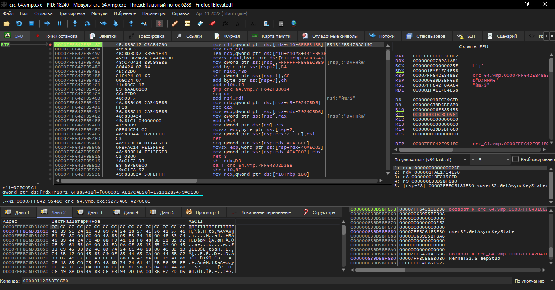Execute until return with the up arrow
Image resolution: width=555 pixels, height=290 pixels.
[131, 24]
